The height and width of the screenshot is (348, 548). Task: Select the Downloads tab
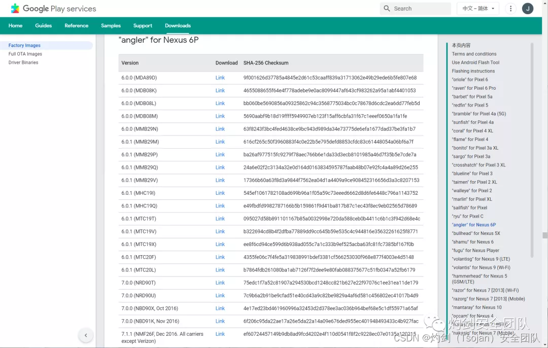click(x=178, y=25)
